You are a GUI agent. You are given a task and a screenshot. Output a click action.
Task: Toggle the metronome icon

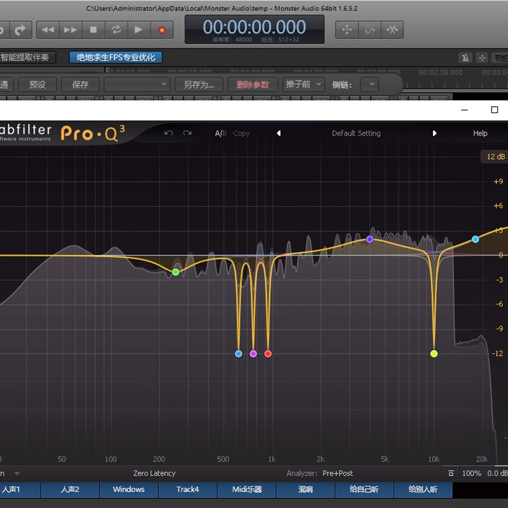click(x=465, y=58)
